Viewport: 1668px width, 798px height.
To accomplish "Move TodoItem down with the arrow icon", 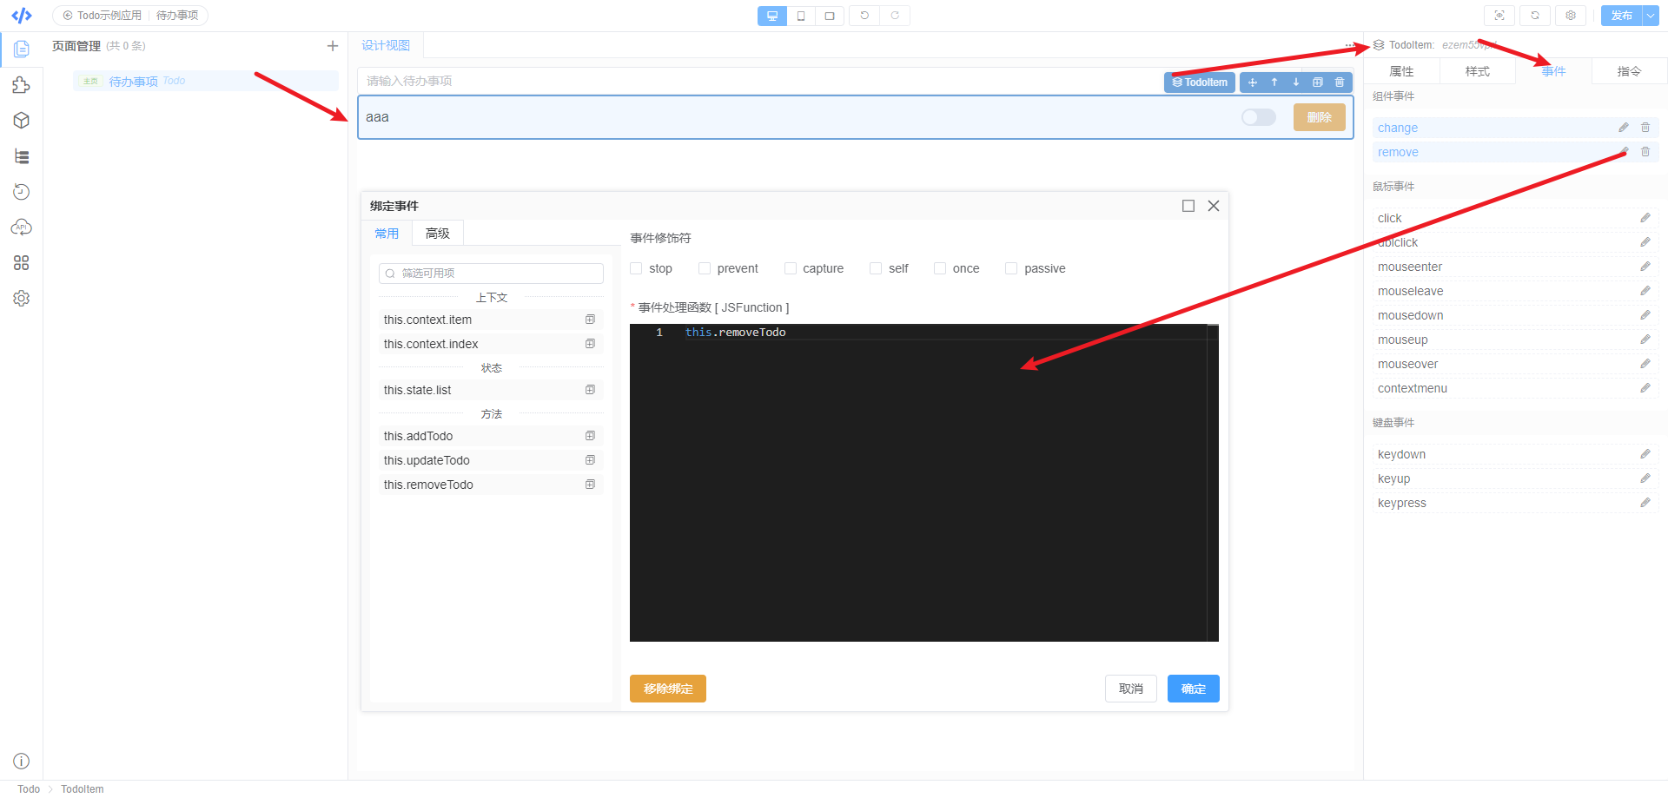I will point(1296,82).
